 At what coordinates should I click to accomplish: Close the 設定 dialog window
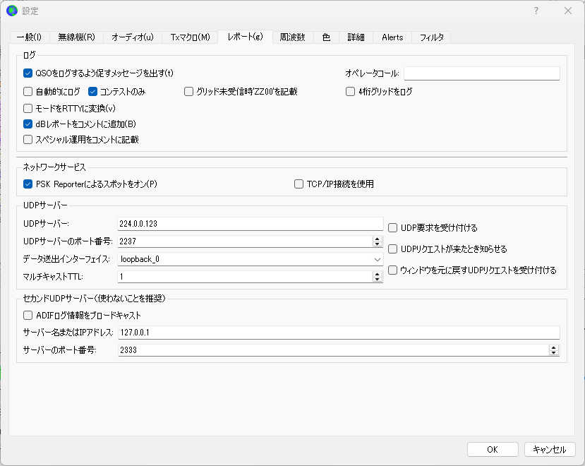tap(568, 11)
